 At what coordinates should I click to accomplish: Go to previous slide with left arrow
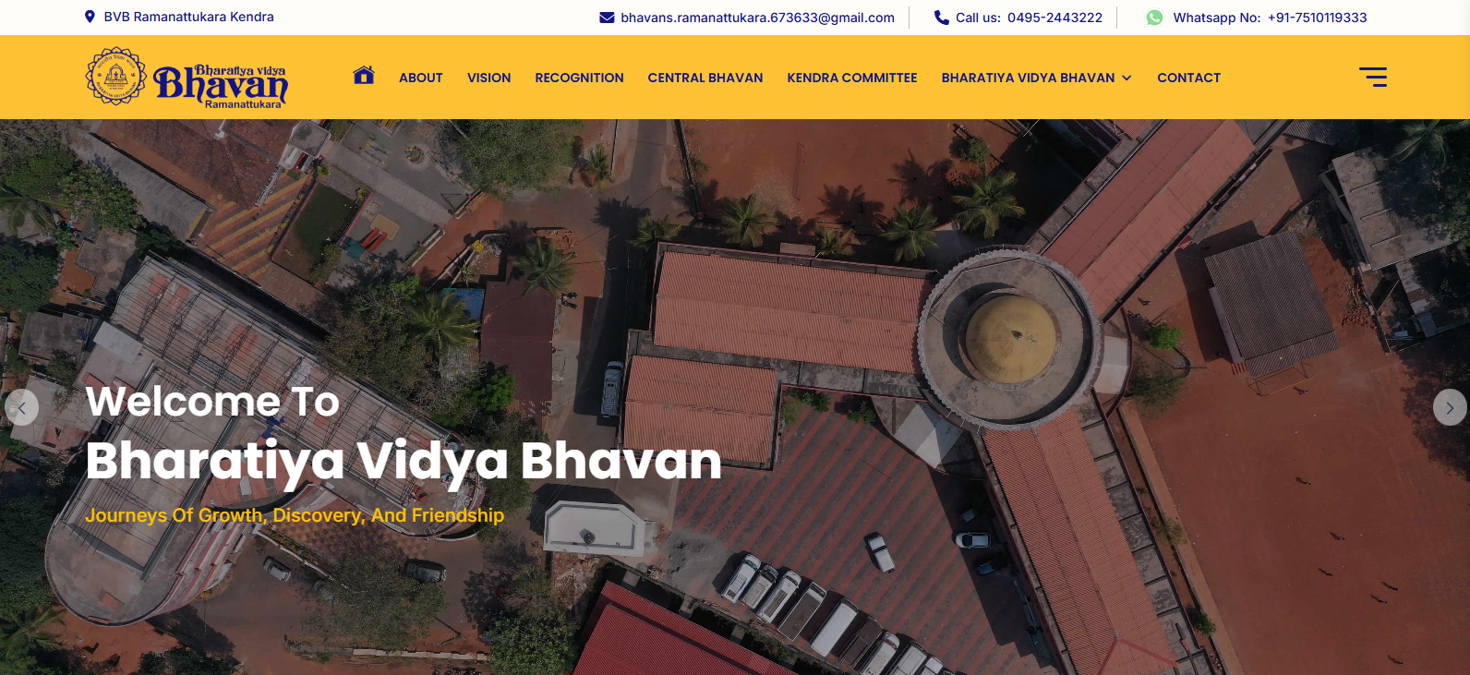tap(21, 407)
